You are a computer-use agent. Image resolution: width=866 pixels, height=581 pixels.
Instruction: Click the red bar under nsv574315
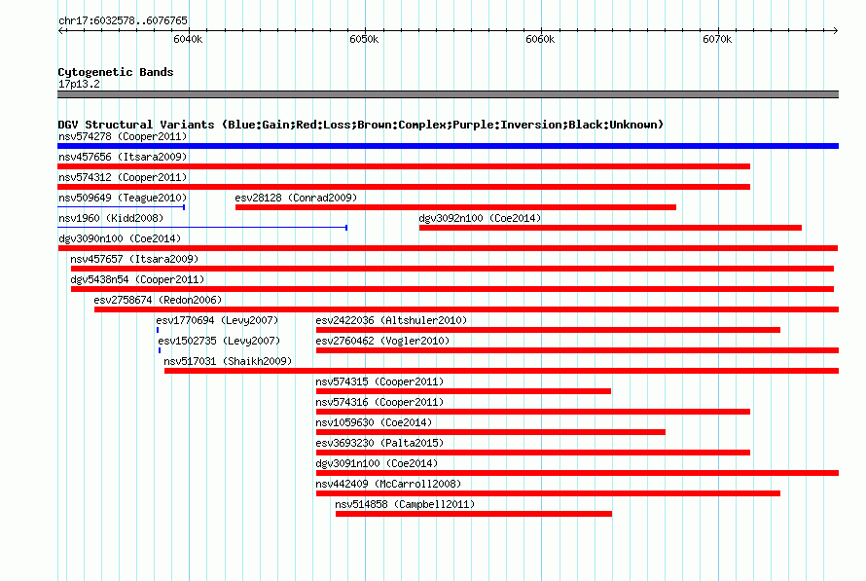463,391
